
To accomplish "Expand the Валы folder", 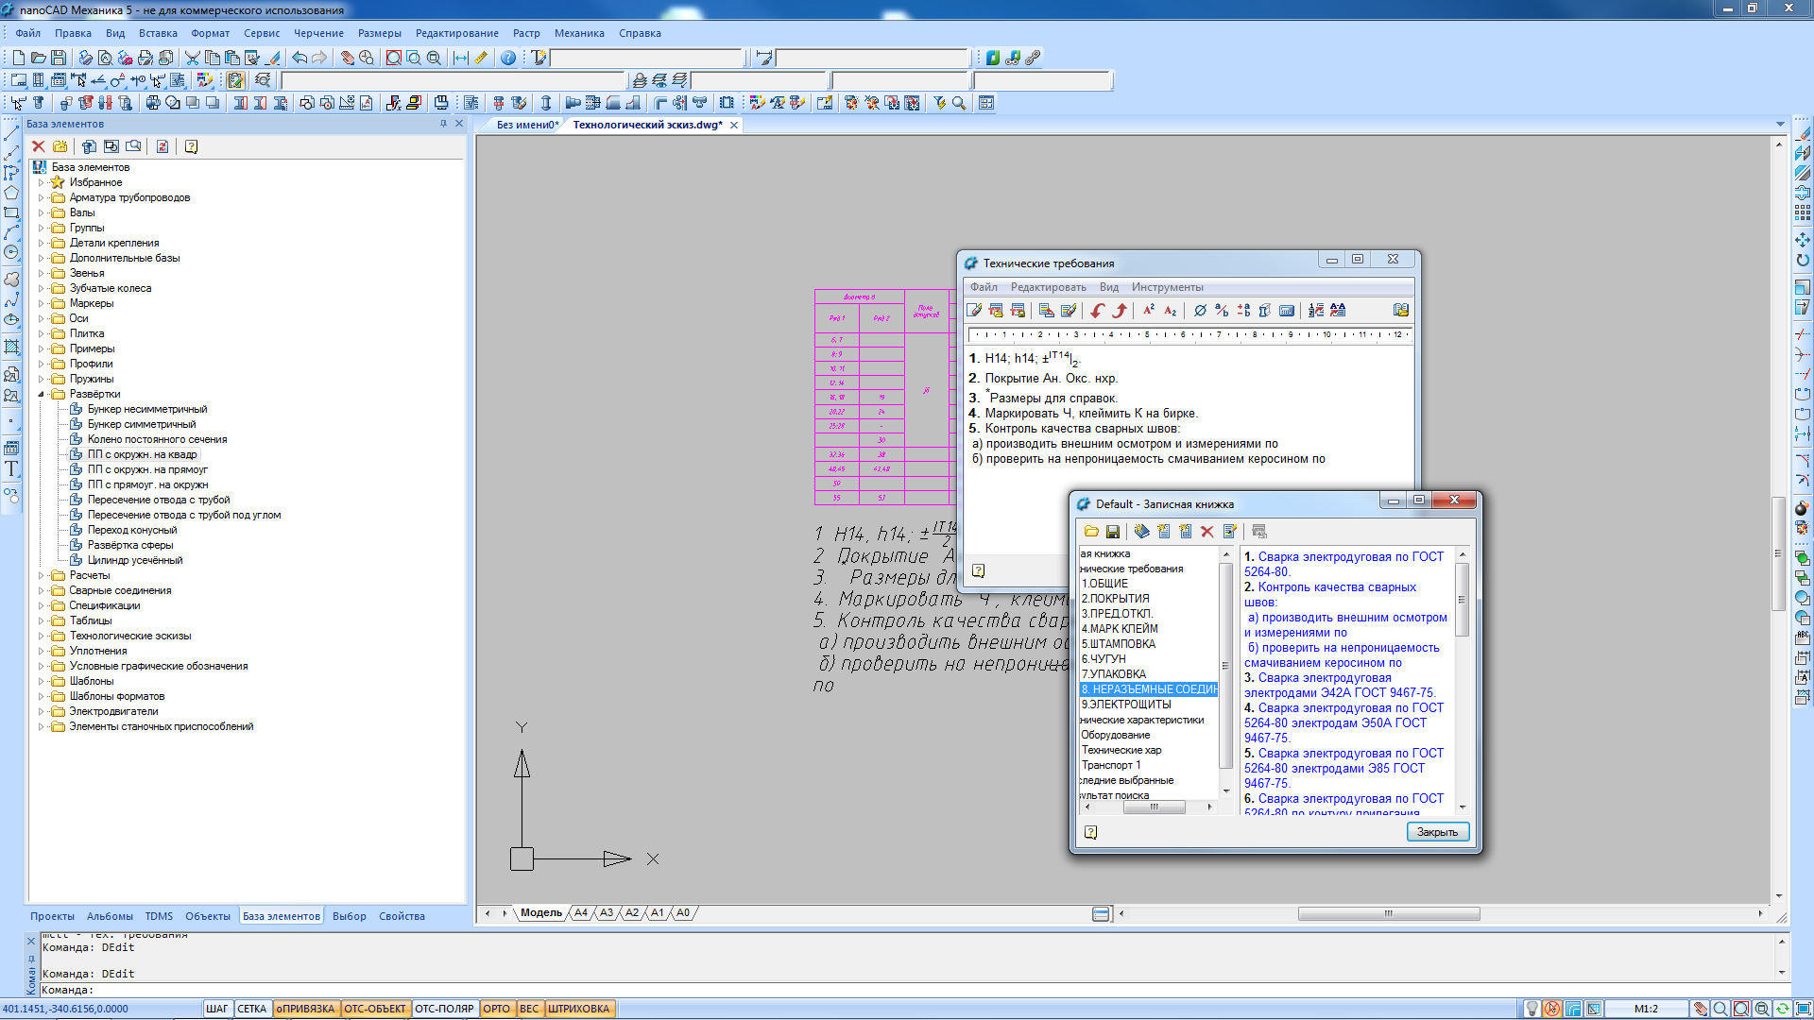I will [41, 212].
